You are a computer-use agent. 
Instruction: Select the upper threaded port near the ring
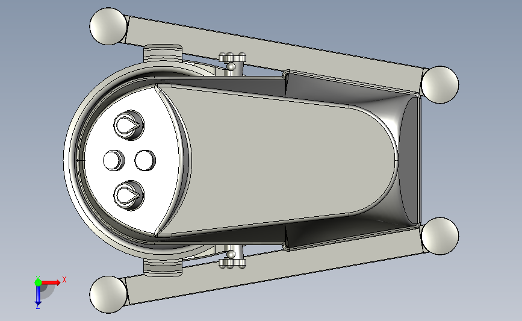click(163, 53)
